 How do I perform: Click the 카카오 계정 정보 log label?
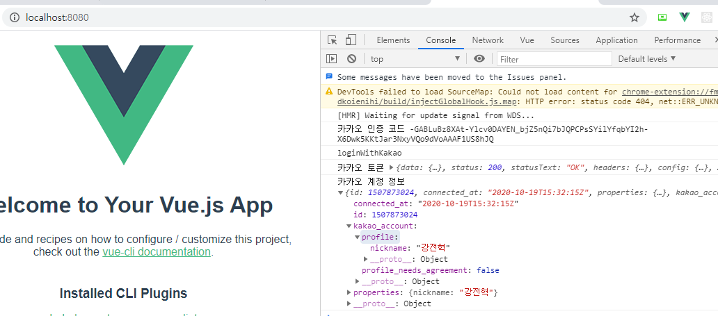click(371, 181)
